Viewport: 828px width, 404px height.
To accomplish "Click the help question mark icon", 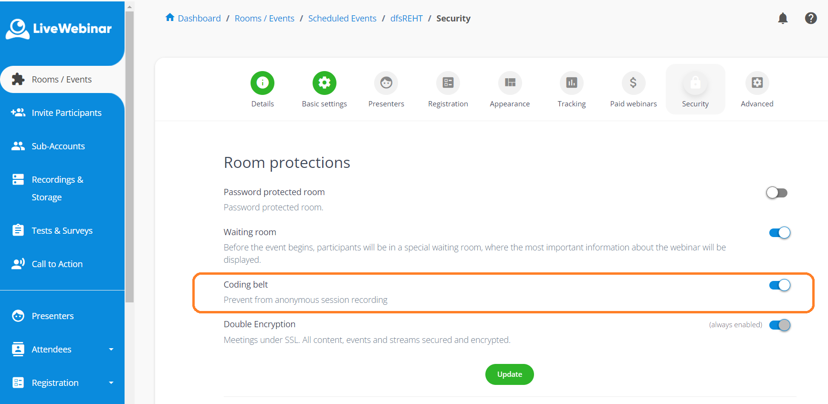I will [x=811, y=18].
